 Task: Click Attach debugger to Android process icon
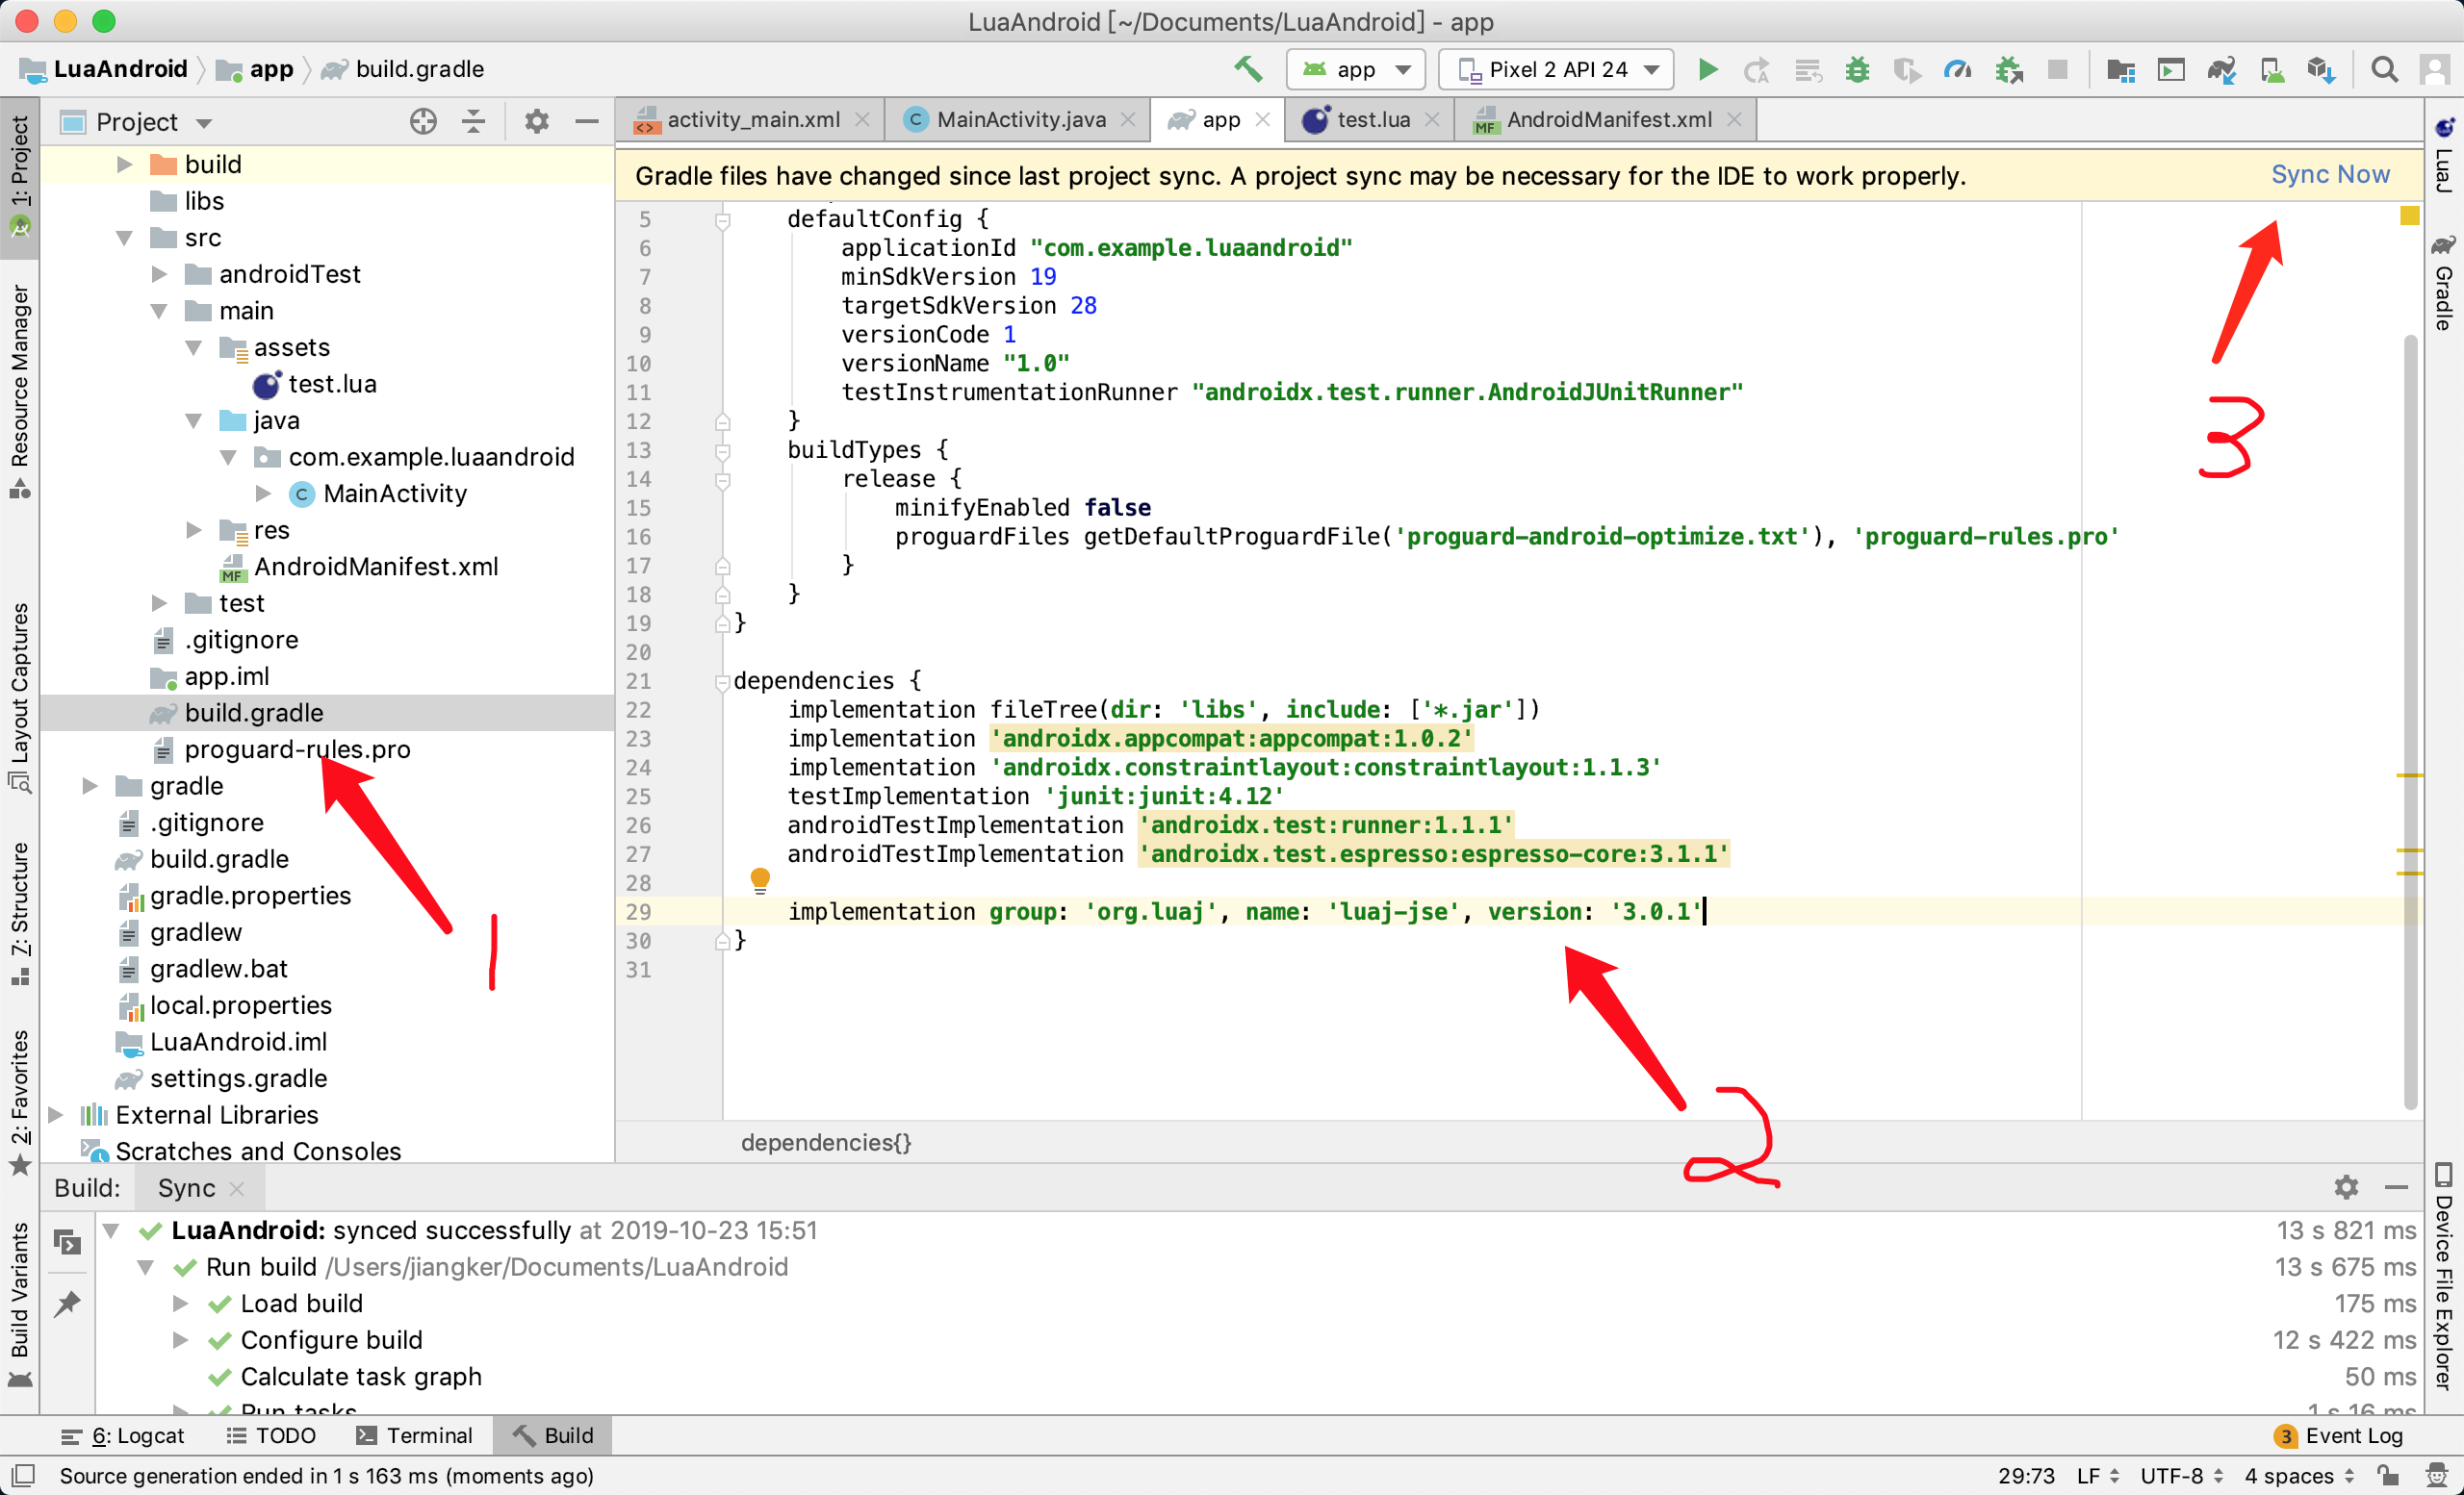tap(2008, 69)
